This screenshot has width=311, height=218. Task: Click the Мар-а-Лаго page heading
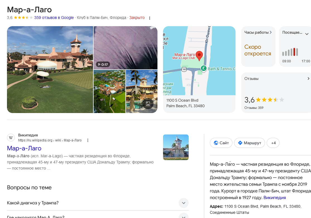[x=29, y=9]
